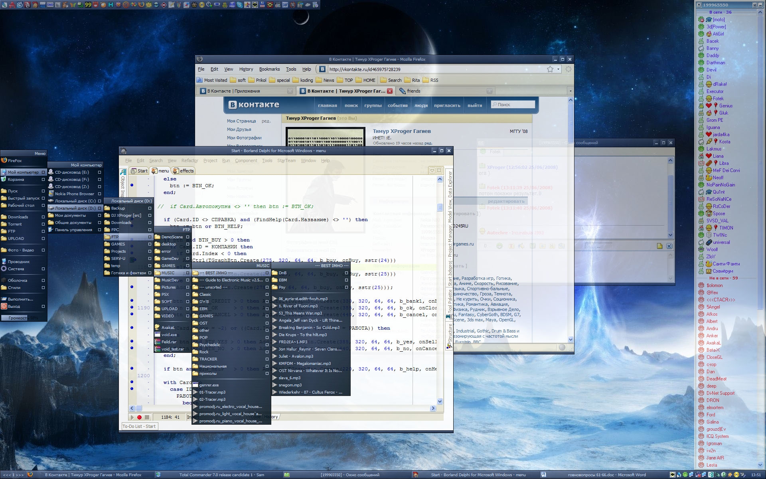Screen dimensions: 766x479
Task: Toggle square box next to Downloads in Меню
Action: [x=43, y=217]
